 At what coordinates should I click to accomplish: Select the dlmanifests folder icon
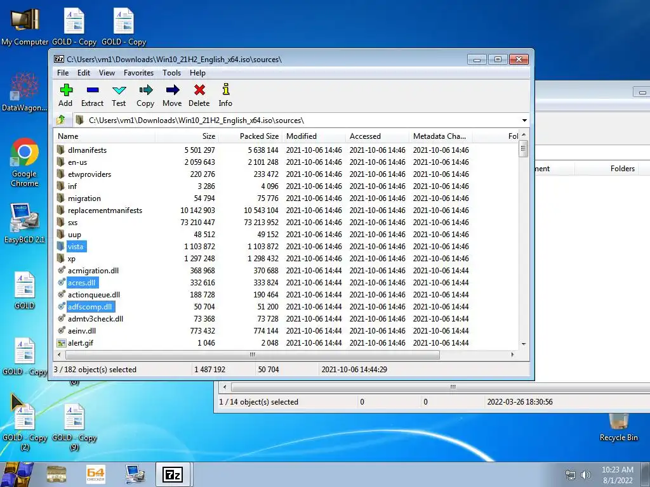(x=61, y=150)
